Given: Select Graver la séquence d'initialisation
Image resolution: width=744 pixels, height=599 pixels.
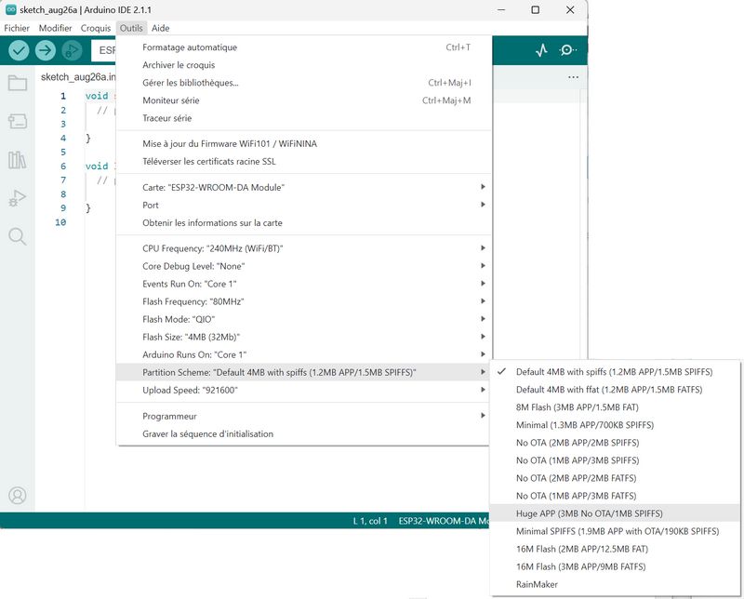Looking at the screenshot, I should 304,433.
